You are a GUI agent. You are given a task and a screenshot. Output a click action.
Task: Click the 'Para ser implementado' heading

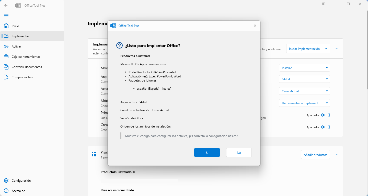click(117, 190)
